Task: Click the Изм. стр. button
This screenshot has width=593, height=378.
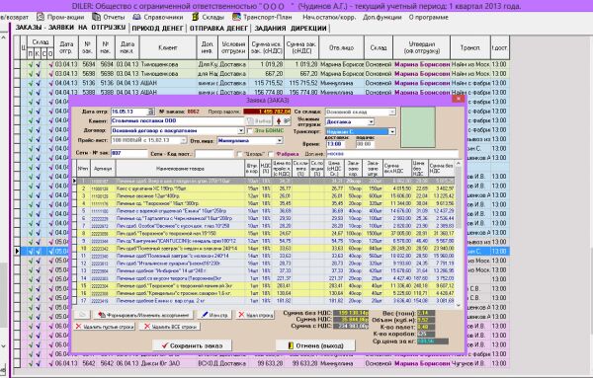Action: coord(214,315)
